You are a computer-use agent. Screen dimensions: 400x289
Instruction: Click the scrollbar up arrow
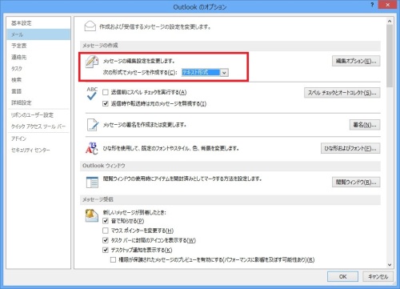(390, 21)
